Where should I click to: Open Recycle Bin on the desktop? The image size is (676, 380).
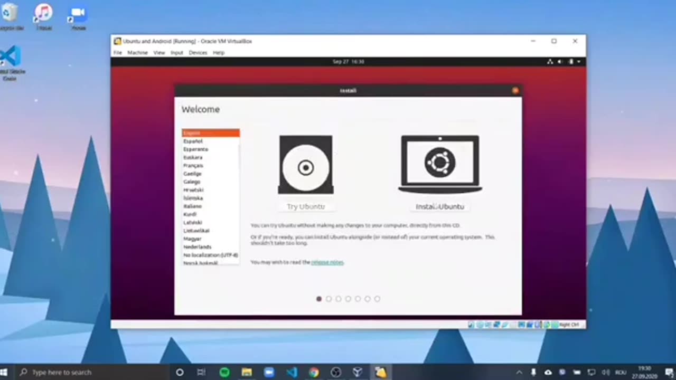10,17
